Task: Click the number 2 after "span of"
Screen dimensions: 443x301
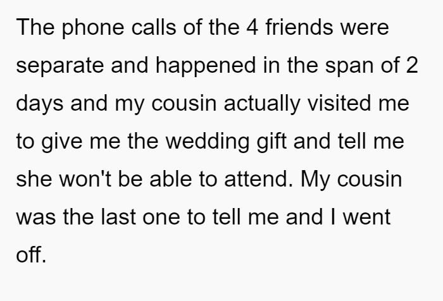Action: point(412,65)
